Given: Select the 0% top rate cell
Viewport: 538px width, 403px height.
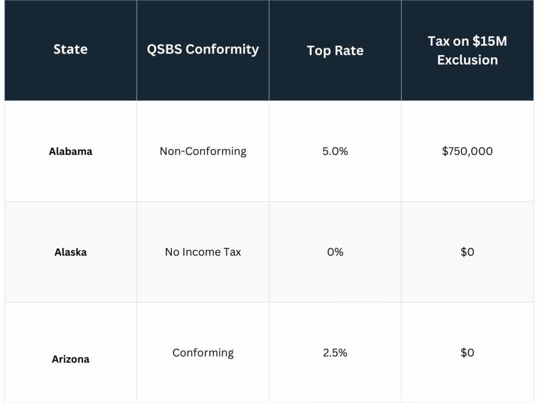Looking at the screenshot, I should point(335,252).
